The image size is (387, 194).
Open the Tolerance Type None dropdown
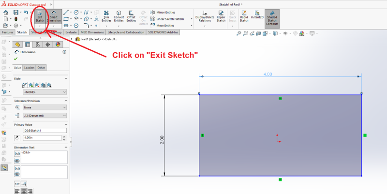click(x=45, y=107)
